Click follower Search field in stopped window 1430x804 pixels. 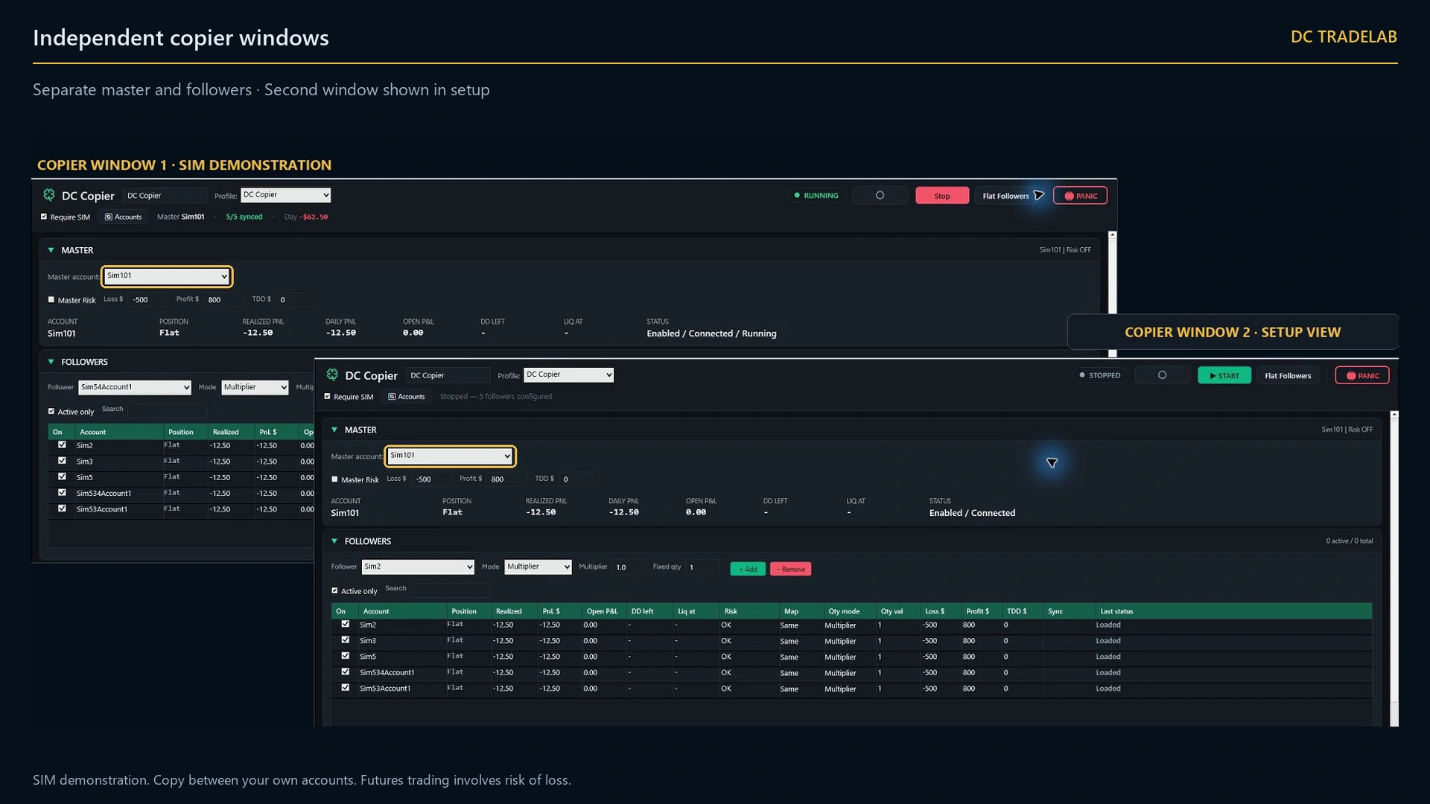click(x=451, y=590)
